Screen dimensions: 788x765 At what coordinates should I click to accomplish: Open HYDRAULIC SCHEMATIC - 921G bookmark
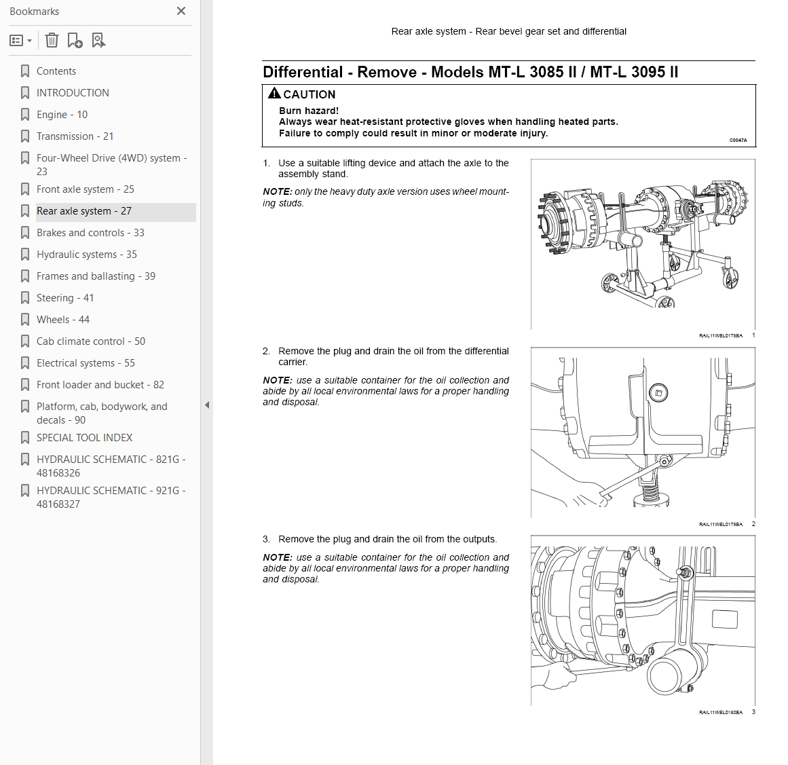coord(111,497)
